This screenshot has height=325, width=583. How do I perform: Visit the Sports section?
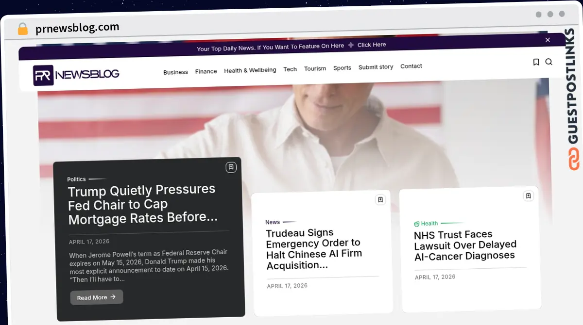pos(342,68)
